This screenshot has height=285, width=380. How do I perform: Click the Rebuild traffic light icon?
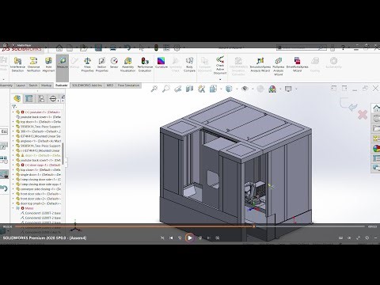(156, 48)
